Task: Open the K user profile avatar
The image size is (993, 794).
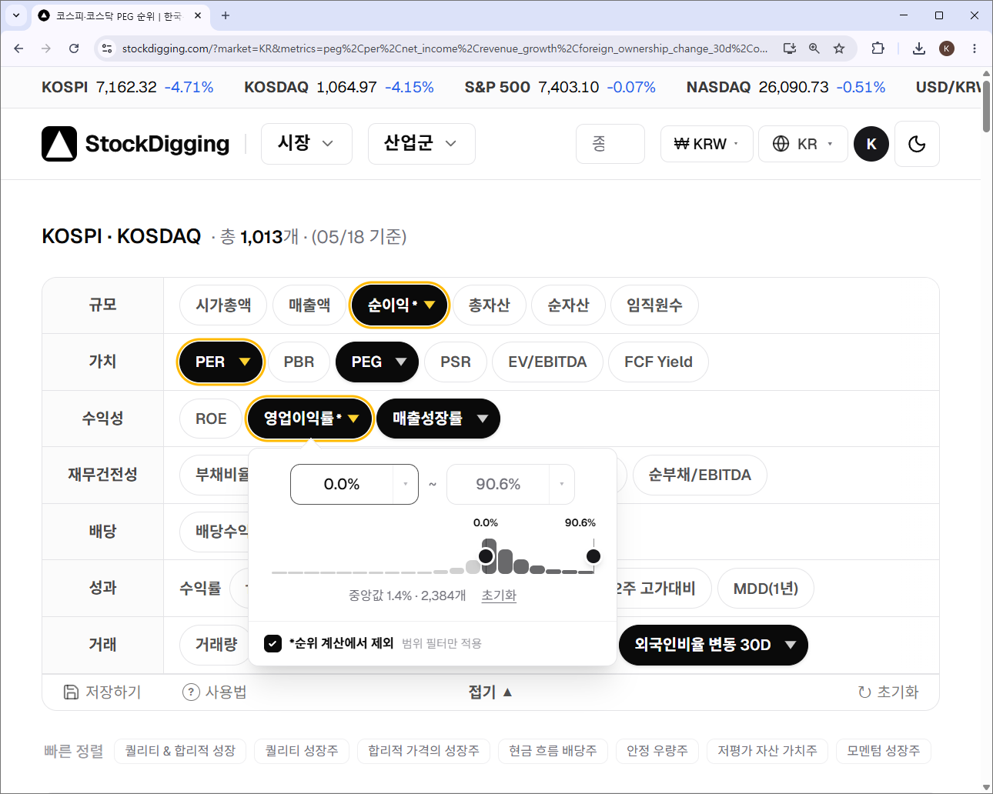Action: 871,144
